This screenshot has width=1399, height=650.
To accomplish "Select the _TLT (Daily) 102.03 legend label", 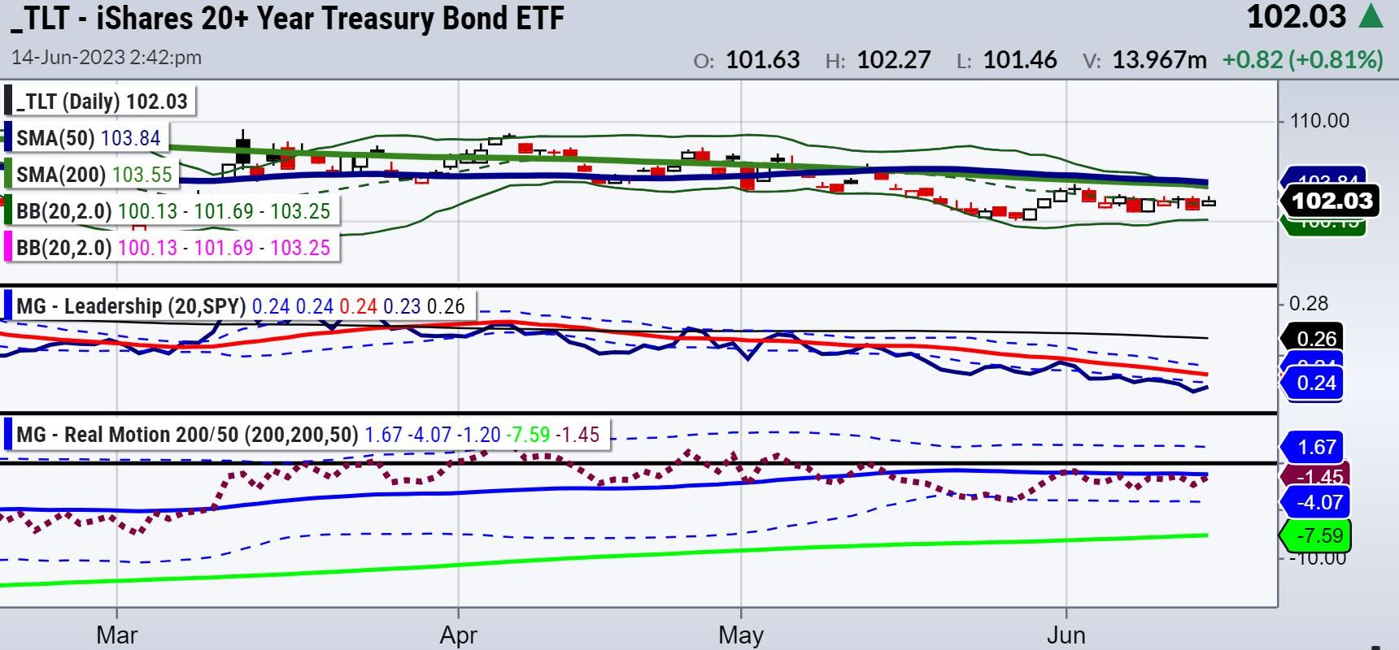I will [102, 102].
